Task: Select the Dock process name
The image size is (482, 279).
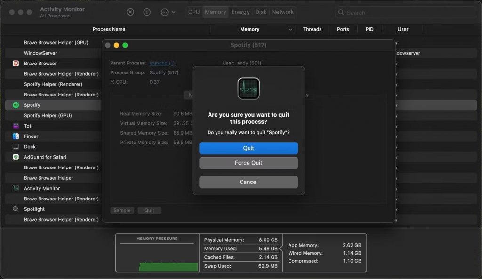Action: (x=30, y=147)
